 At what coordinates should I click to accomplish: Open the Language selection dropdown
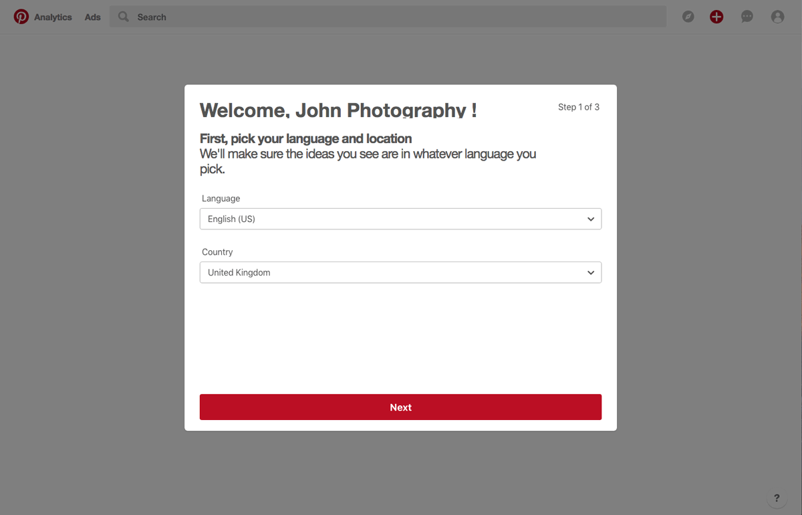click(400, 219)
